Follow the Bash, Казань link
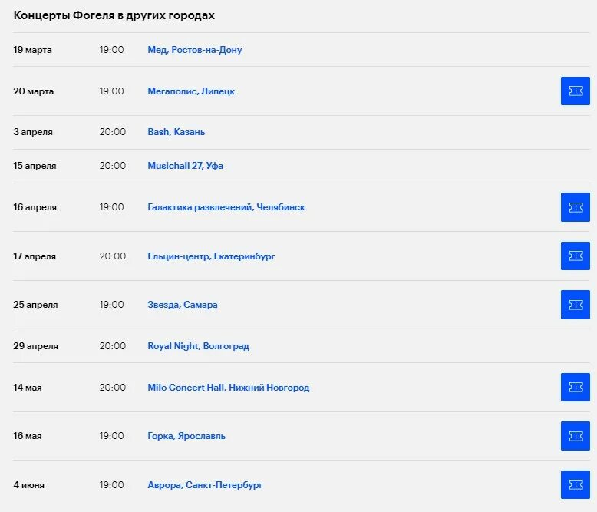Viewport: 597px width, 512px height. click(x=176, y=132)
